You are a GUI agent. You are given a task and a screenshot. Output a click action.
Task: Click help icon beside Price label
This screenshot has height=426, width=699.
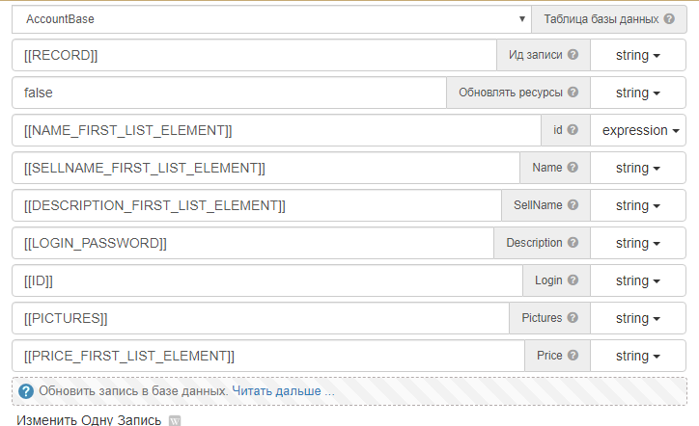pyautogui.click(x=573, y=356)
